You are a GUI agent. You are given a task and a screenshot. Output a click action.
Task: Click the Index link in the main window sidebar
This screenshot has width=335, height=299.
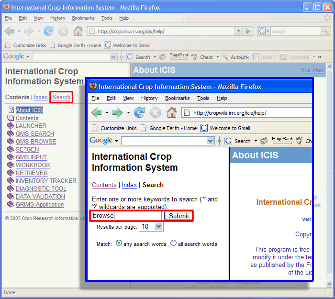click(x=41, y=97)
